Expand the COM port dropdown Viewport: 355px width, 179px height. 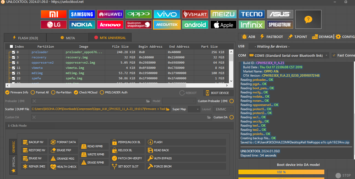point(326,55)
